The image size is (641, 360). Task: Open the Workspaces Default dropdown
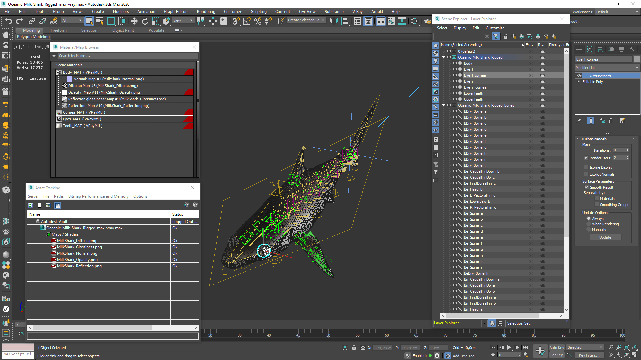(x=617, y=12)
